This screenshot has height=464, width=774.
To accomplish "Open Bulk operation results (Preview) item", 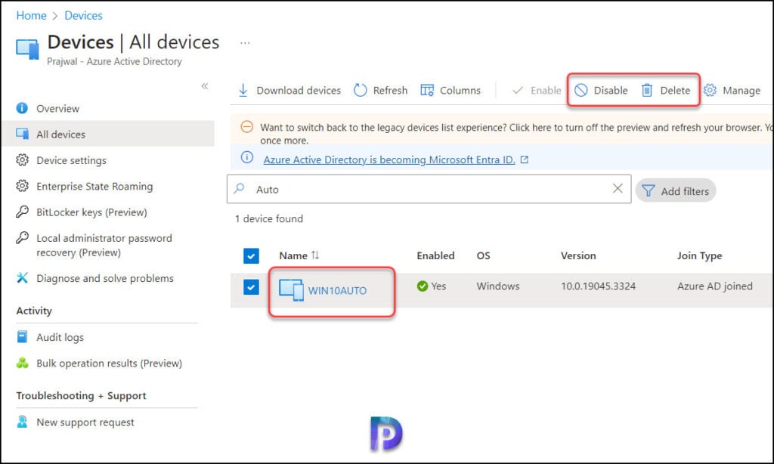I will 109,363.
